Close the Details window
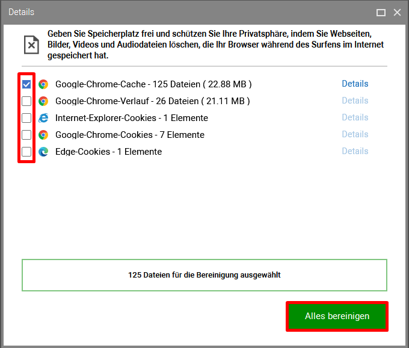 (x=397, y=12)
